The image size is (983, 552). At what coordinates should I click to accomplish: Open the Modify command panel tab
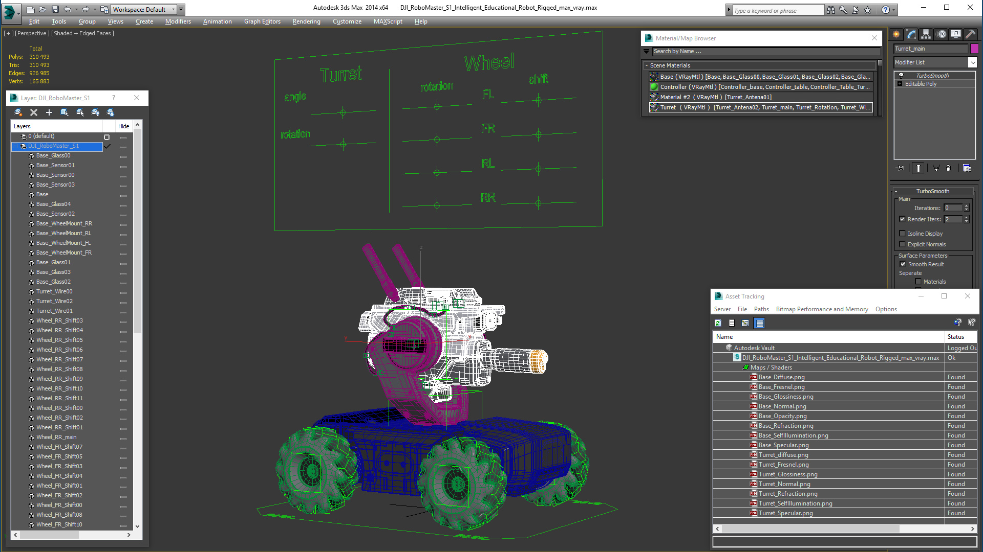911,34
